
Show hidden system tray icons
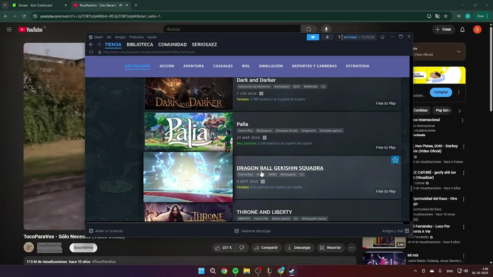click(415, 271)
